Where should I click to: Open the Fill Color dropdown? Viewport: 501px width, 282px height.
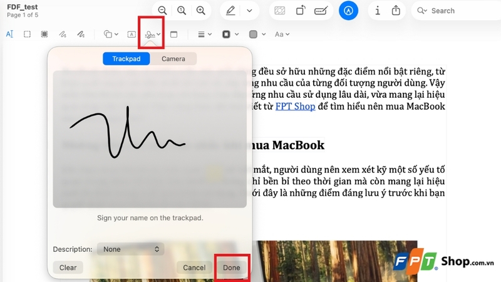click(x=257, y=34)
